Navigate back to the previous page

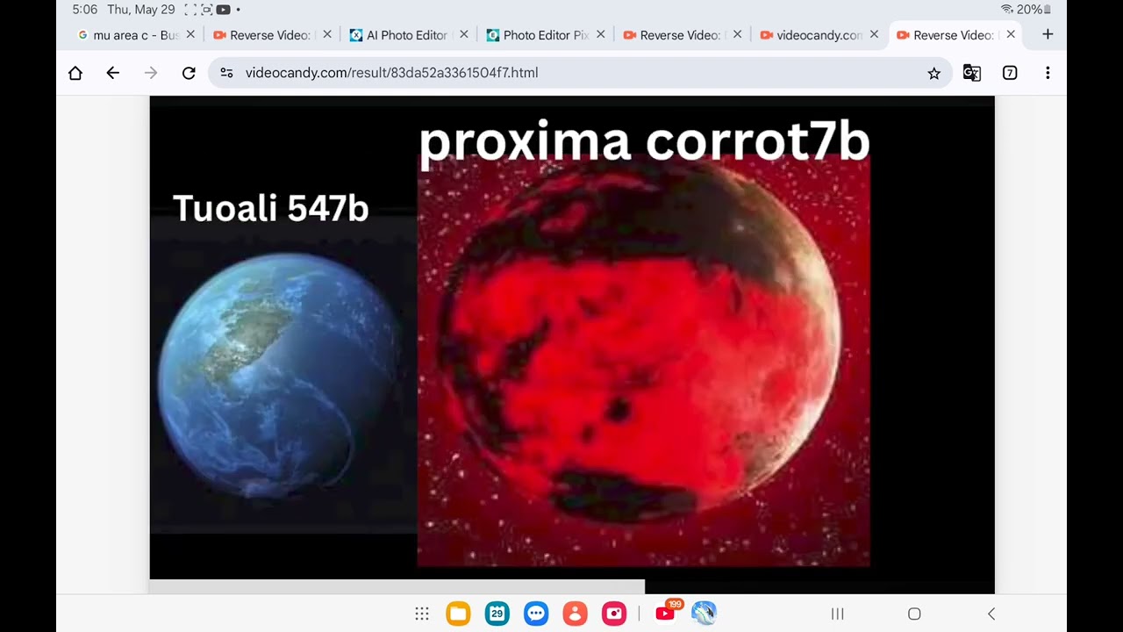[112, 73]
